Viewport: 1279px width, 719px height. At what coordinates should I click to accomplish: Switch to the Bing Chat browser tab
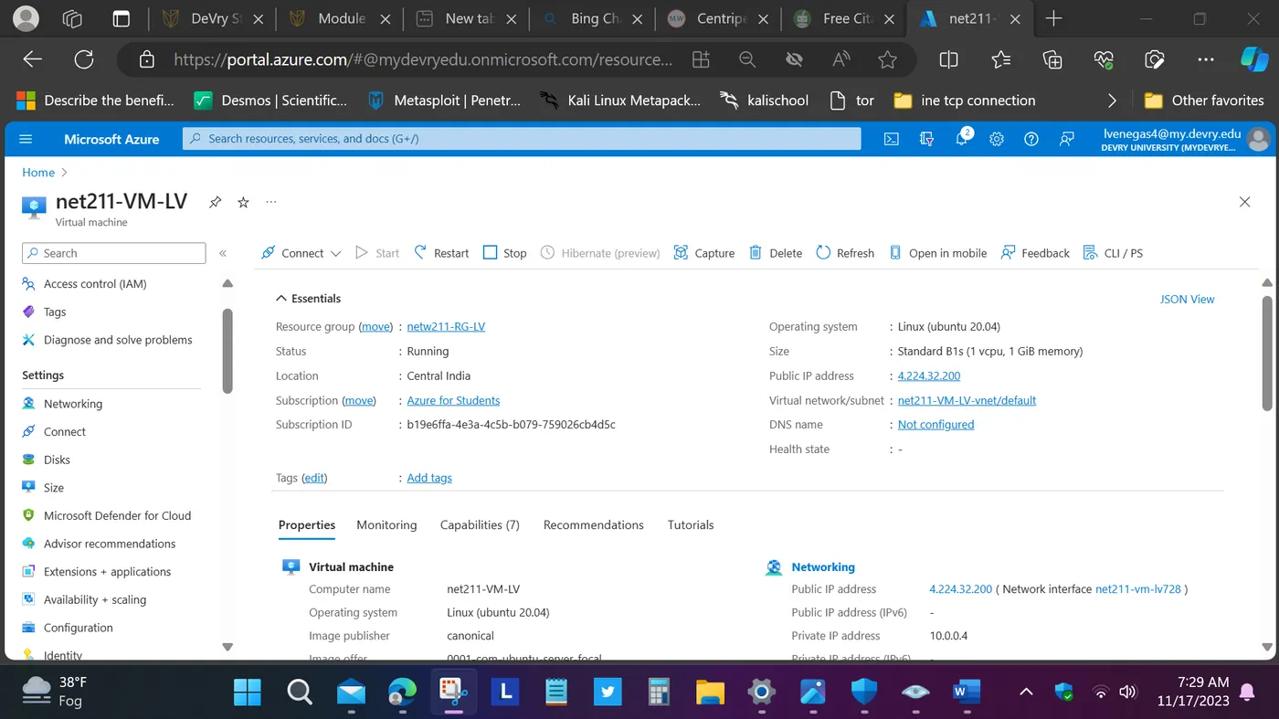pyautogui.click(x=590, y=18)
